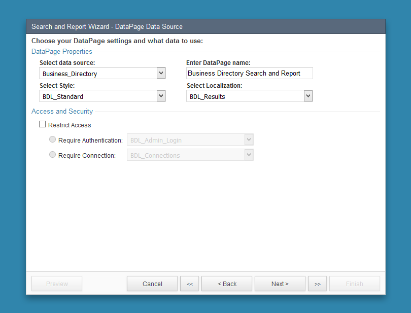411x313 pixels.
Task: Click the BDL_Results localization dropdown arrow
Action: tap(308, 95)
